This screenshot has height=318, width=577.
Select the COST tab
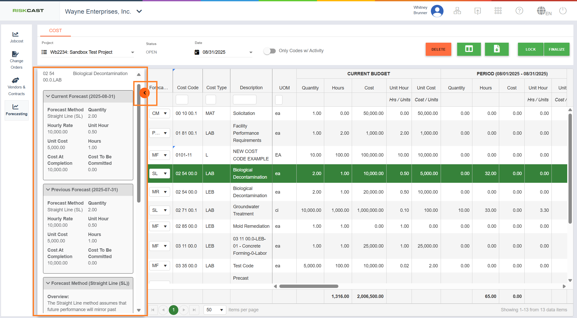click(x=55, y=31)
